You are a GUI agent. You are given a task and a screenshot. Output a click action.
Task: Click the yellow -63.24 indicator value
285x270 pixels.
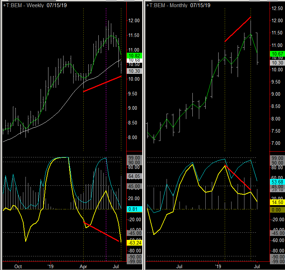pyautogui.click(x=134, y=243)
